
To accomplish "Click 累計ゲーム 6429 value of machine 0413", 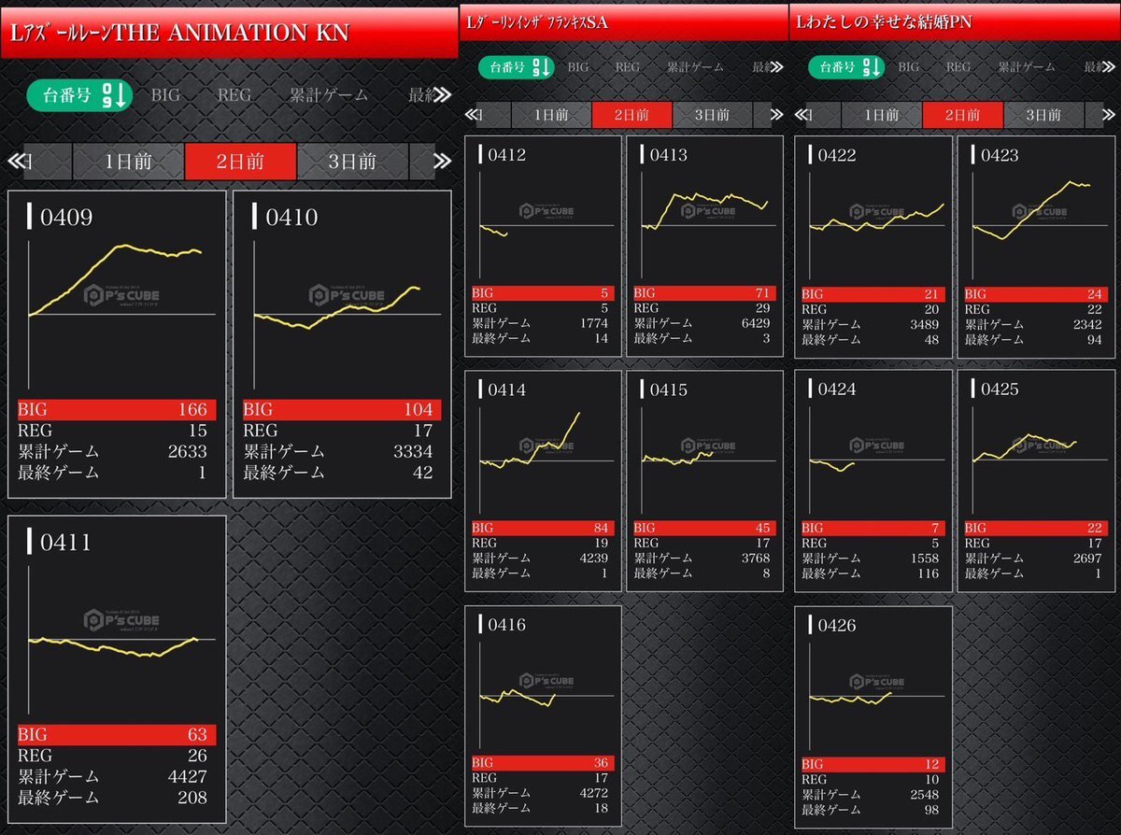I will 755,323.
